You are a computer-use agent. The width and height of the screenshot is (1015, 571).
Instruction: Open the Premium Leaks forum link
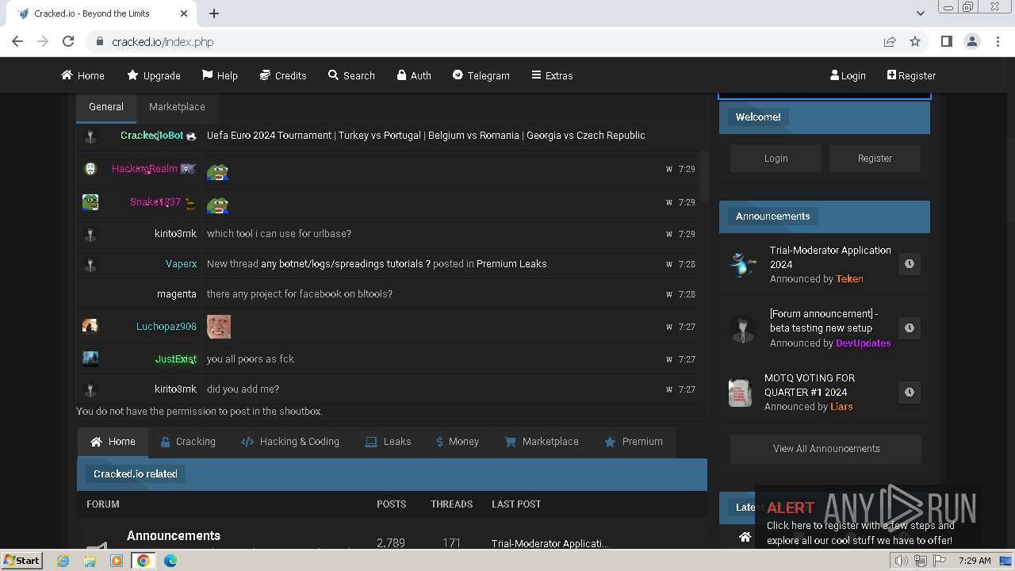tap(511, 264)
